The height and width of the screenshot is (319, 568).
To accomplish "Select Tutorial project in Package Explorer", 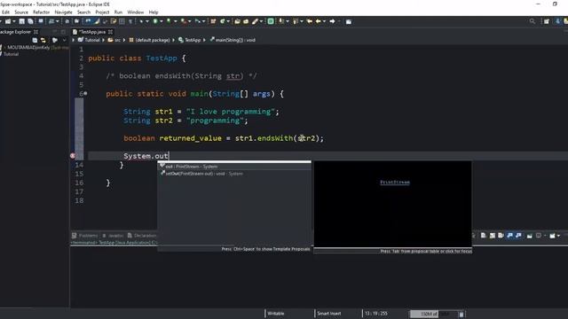I will 11,54.
